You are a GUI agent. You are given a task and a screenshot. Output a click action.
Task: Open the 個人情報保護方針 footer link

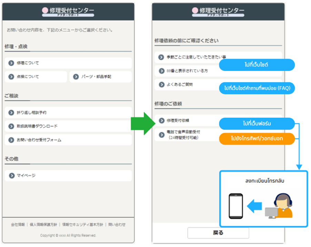tap(43, 225)
